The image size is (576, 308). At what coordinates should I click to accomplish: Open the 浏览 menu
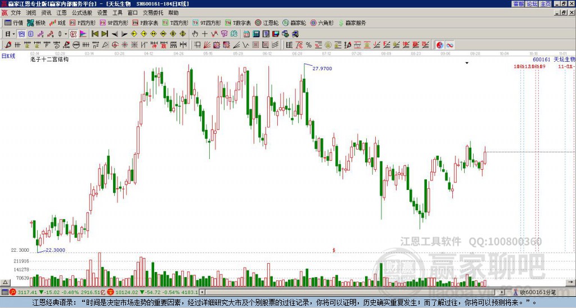[31, 13]
